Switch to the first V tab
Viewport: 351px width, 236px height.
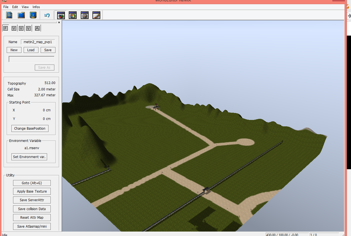pyautogui.click(x=14, y=28)
